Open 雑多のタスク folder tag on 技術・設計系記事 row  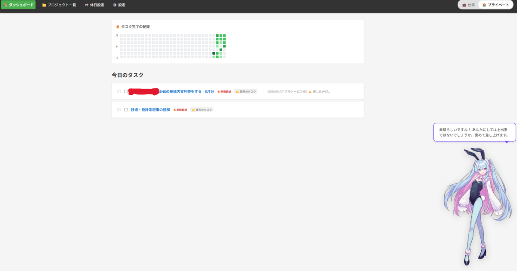tap(202, 109)
